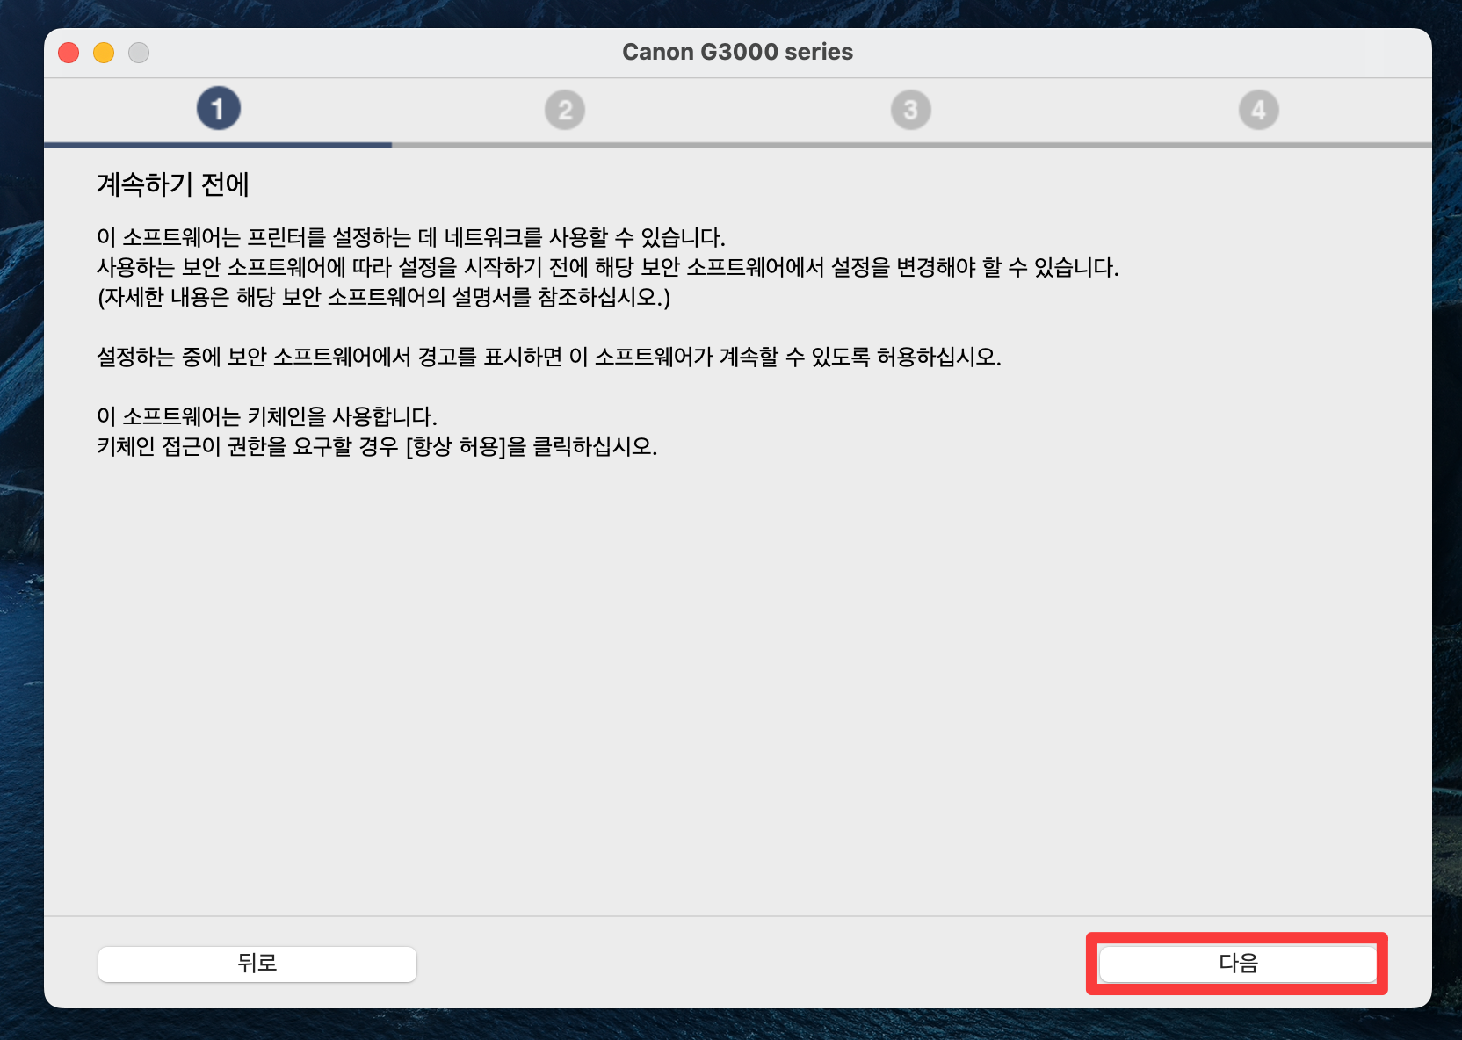Click the grayed-out zoom window button

(139, 53)
